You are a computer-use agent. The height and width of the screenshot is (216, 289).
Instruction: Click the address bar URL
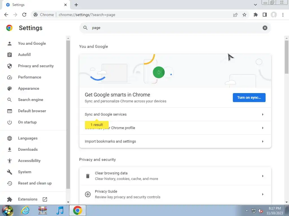tap(87, 15)
